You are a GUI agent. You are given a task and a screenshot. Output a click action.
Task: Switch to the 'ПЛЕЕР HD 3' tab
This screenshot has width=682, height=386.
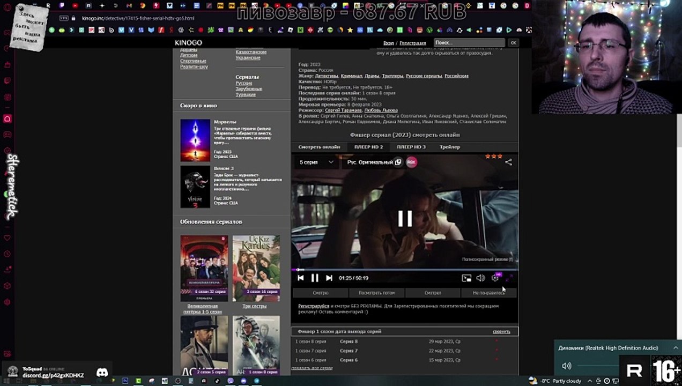411,147
